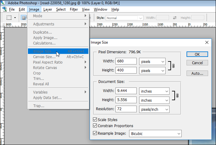This screenshot has width=216, height=145.
Task: Expand the Mode submenu
Action: pos(58,16)
